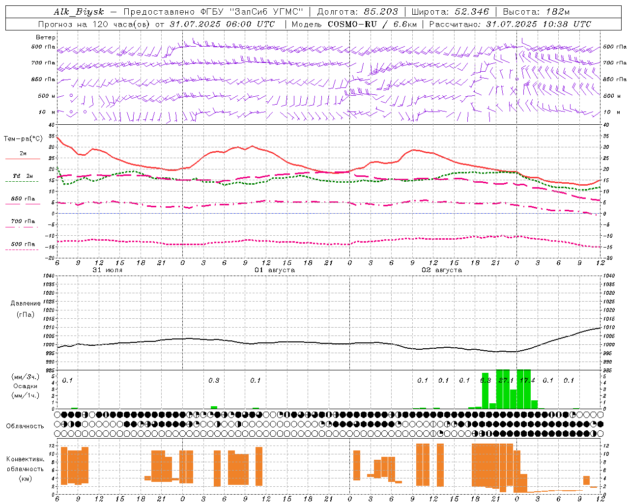This screenshot has height=503, width=629.
Task: Click the 'Облачность' cloud cover label
Action: [25, 426]
